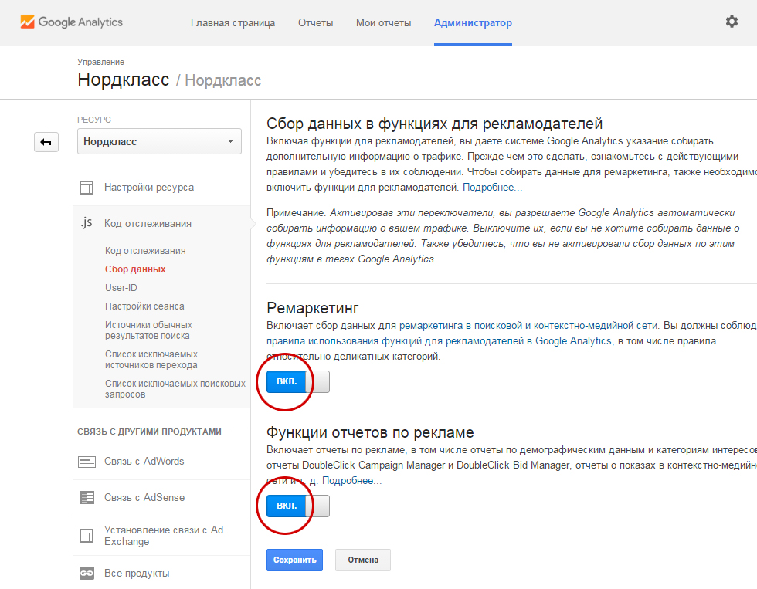Click the AdWords link icon

87,462
